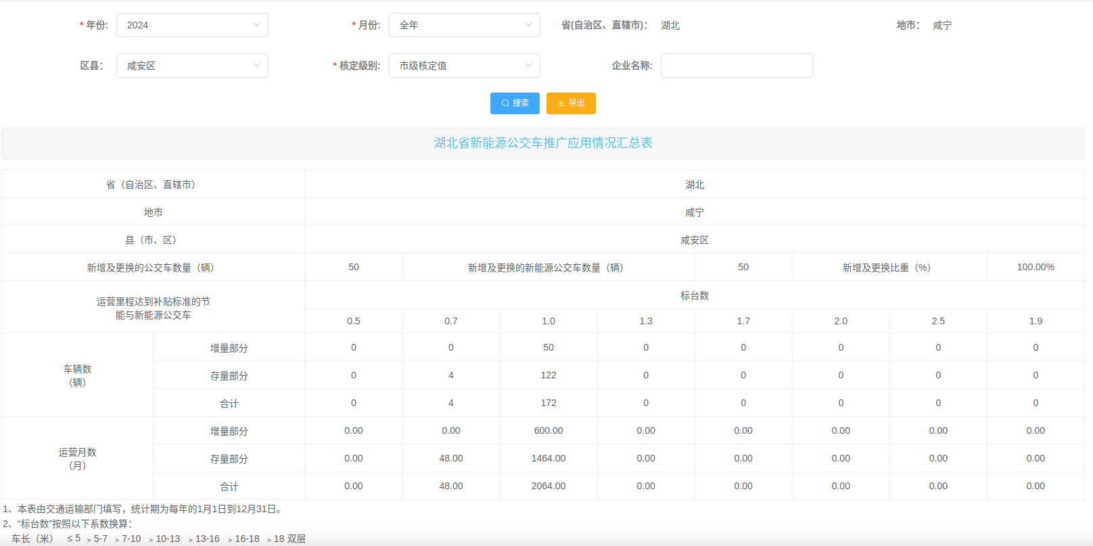Click the orange 导出 button
Viewport: 1093px width, 546px height.
click(571, 103)
